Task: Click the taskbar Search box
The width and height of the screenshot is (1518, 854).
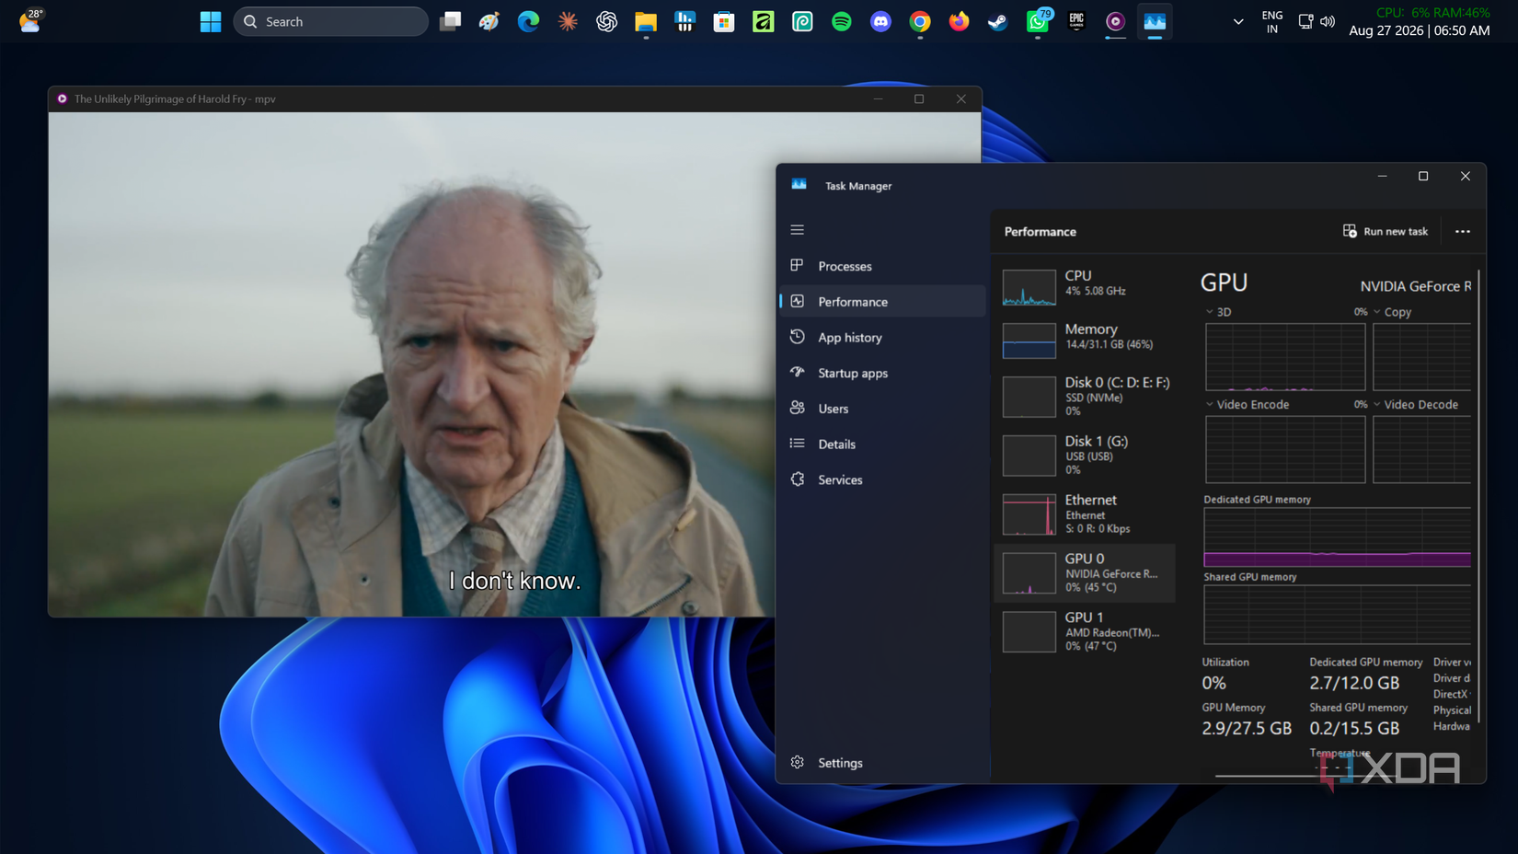Action: click(331, 21)
